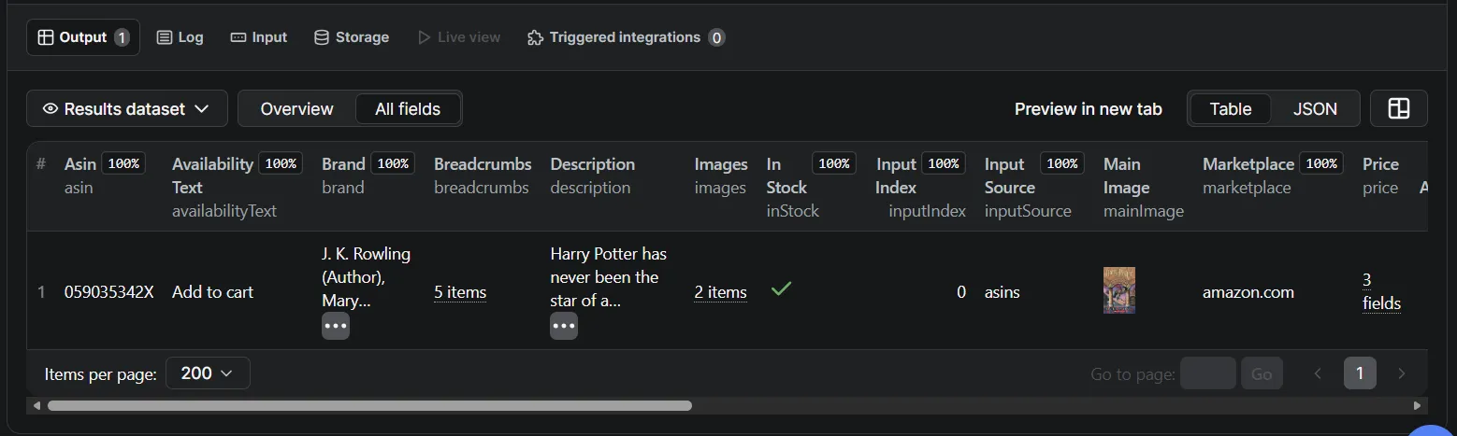Click Preview in new tab
The width and height of the screenshot is (1457, 436).
click(x=1089, y=109)
